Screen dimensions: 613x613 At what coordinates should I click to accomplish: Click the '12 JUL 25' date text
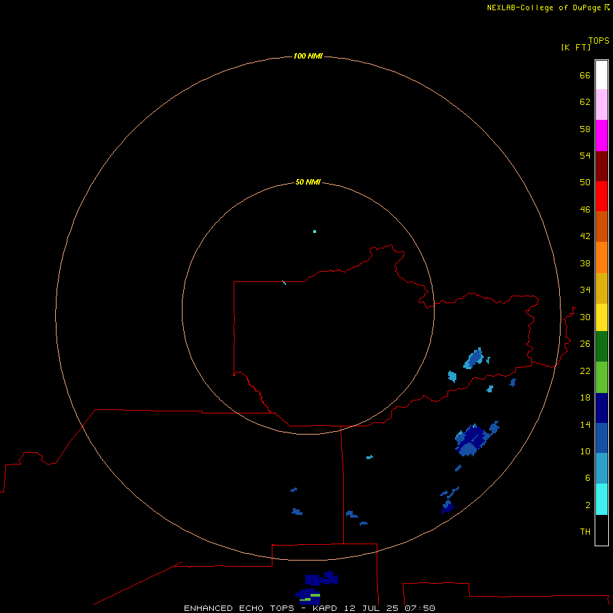[372, 608]
